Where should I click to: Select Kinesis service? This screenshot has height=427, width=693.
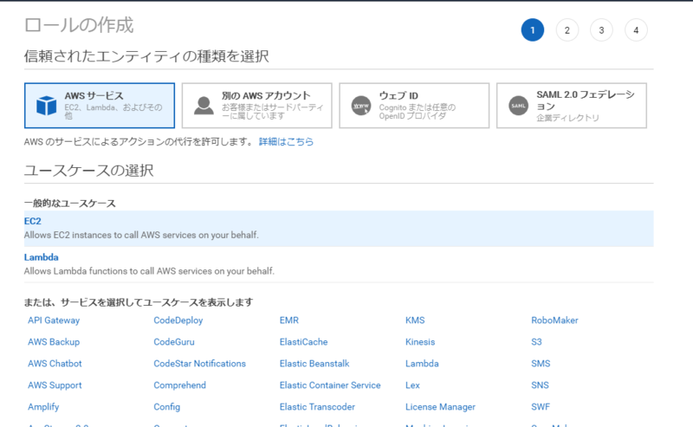pyautogui.click(x=420, y=342)
